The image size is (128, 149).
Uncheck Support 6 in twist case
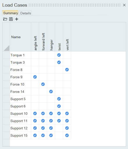(59, 106)
